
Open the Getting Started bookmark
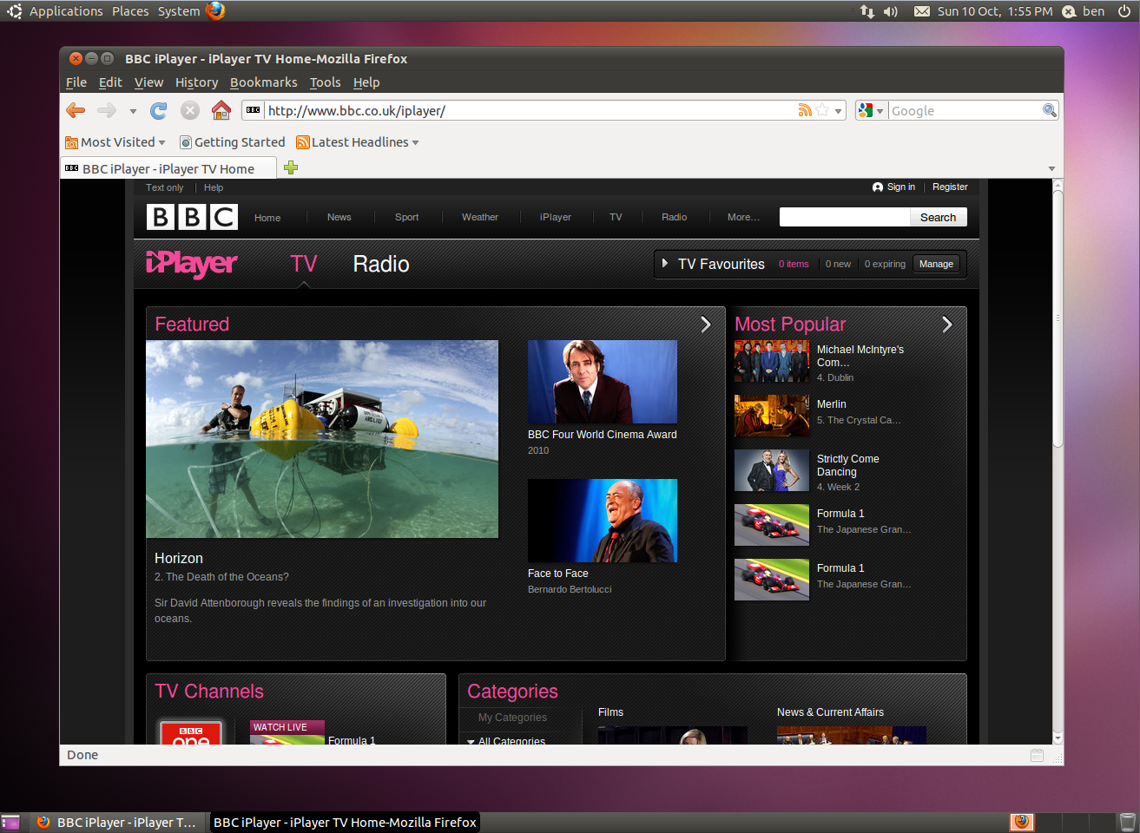click(232, 142)
